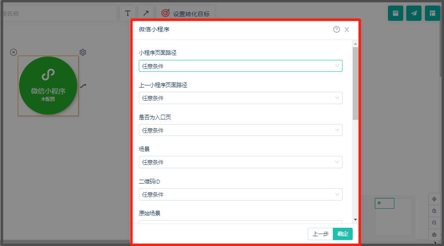Click the 确定 button
The height and width of the screenshot is (246, 444).
click(x=343, y=234)
